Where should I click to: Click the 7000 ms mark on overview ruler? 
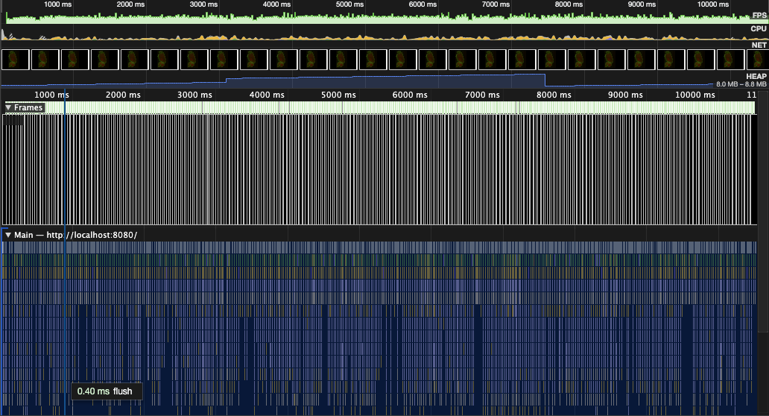click(x=496, y=4)
